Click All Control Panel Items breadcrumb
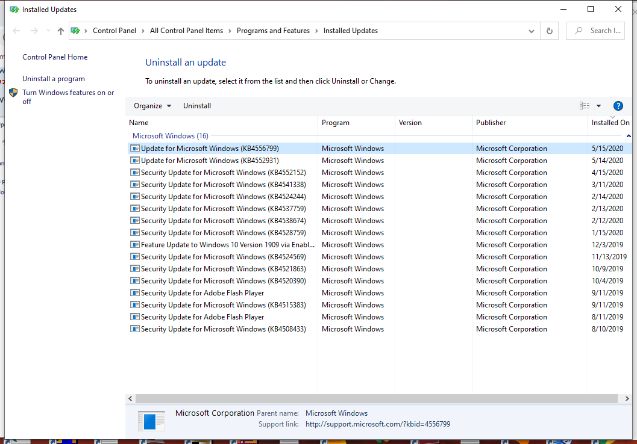Image resolution: width=637 pixels, height=444 pixels. click(186, 31)
